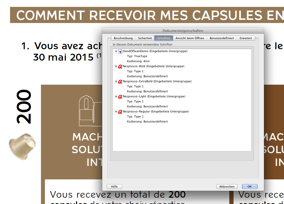Select the Schriften tab

tap(164, 38)
